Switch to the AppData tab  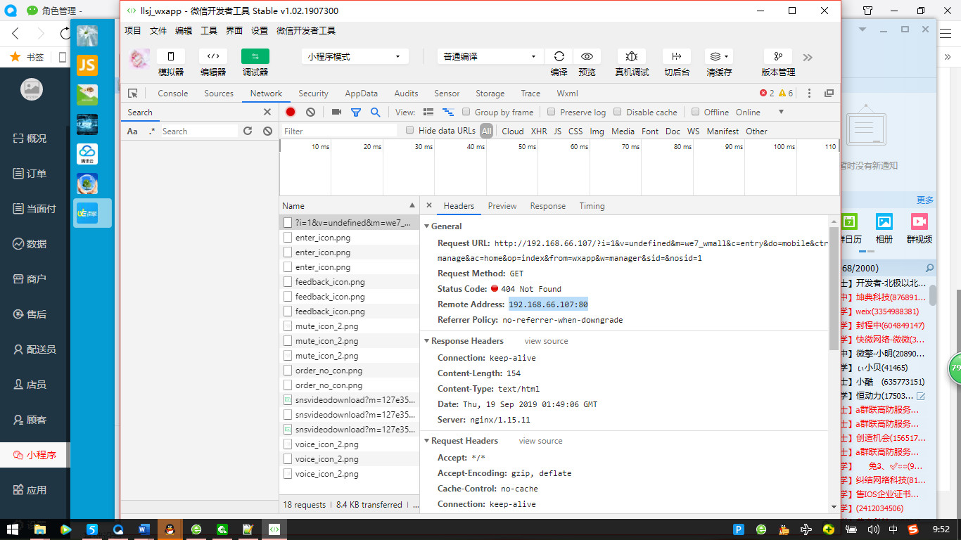[x=362, y=94]
